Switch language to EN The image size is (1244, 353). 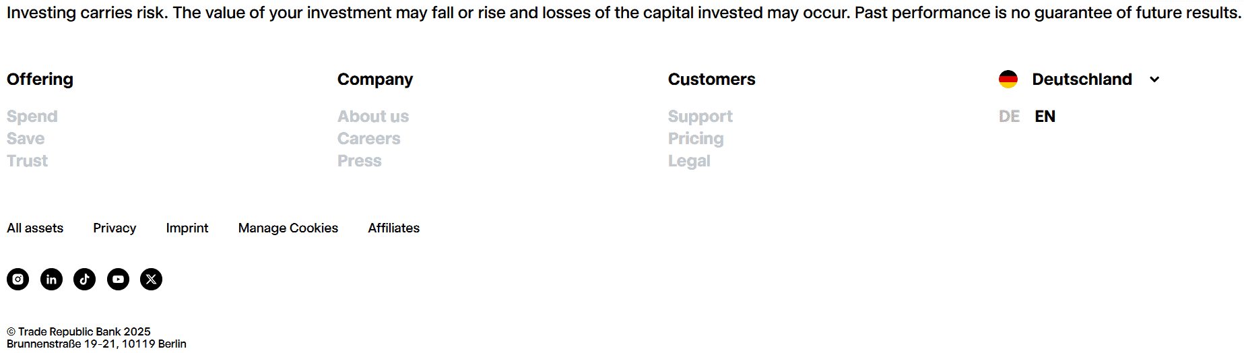(x=1045, y=117)
